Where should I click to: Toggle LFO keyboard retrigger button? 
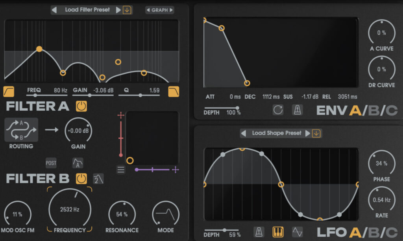(278, 232)
